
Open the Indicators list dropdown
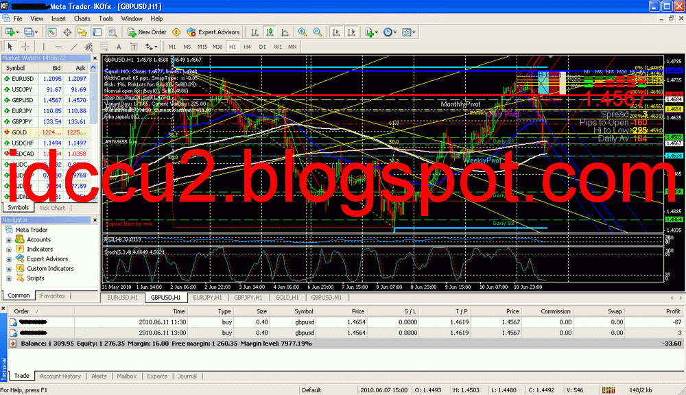(x=371, y=32)
